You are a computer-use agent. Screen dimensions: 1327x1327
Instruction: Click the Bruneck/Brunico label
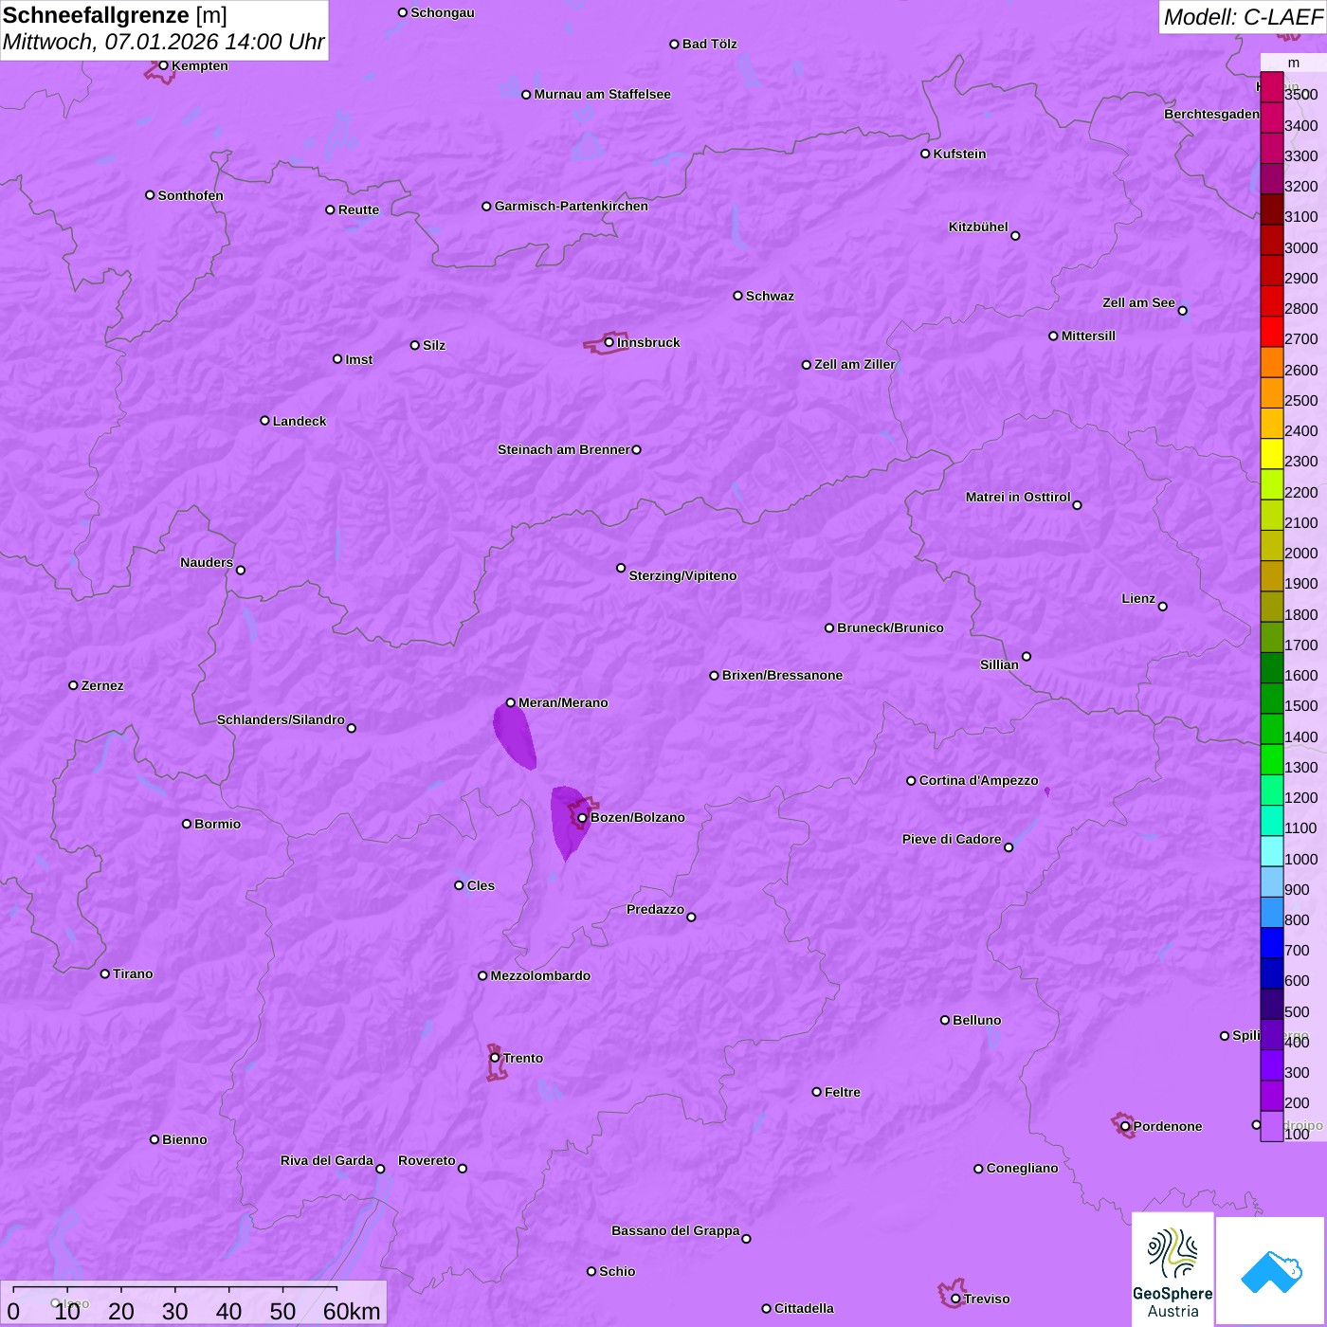(x=890, y=627)
